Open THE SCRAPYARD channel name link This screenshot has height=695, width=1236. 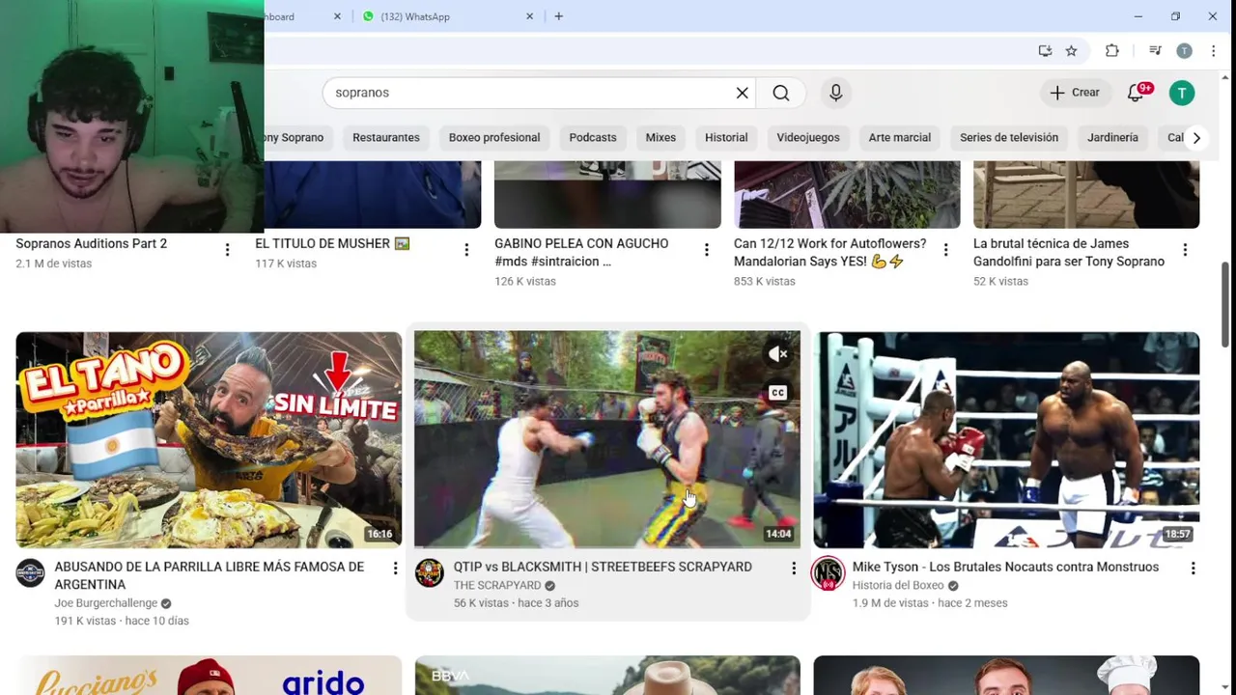coord(497,585)
